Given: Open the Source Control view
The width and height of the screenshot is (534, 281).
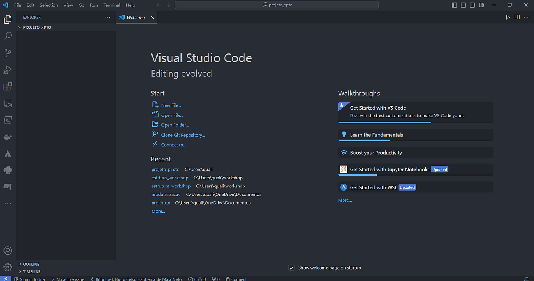Looking at the screenshot, I should pyautogui.click(x=8, y=53).
